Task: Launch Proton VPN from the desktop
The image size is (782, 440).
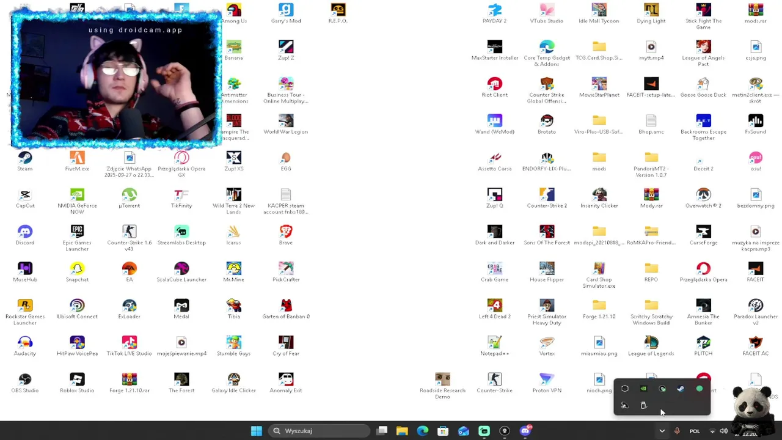Action: [547, 383]
